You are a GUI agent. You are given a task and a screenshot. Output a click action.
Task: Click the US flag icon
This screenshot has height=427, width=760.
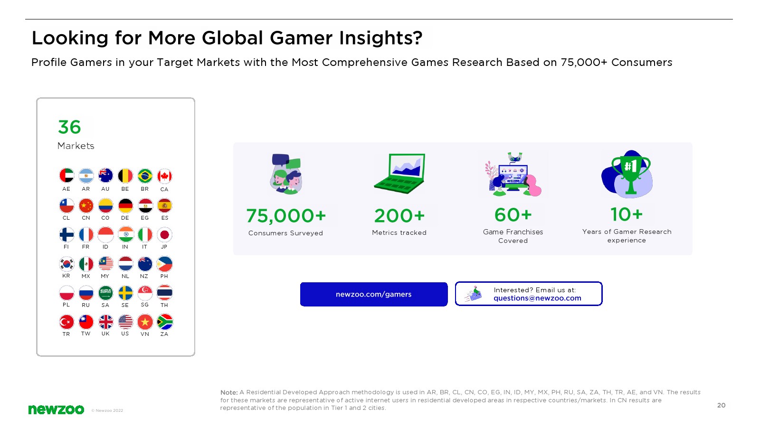coord(125,322)
